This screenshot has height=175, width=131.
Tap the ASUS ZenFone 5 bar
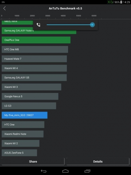point(19,153)
